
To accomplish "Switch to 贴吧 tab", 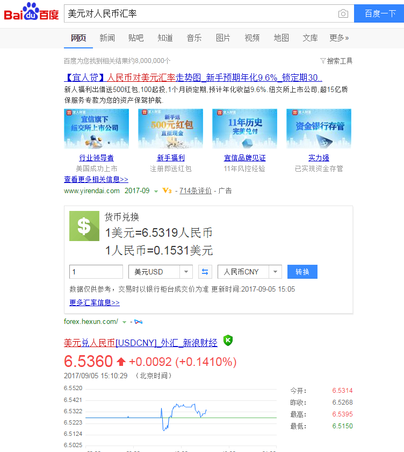I will click(x=136, y=38).
